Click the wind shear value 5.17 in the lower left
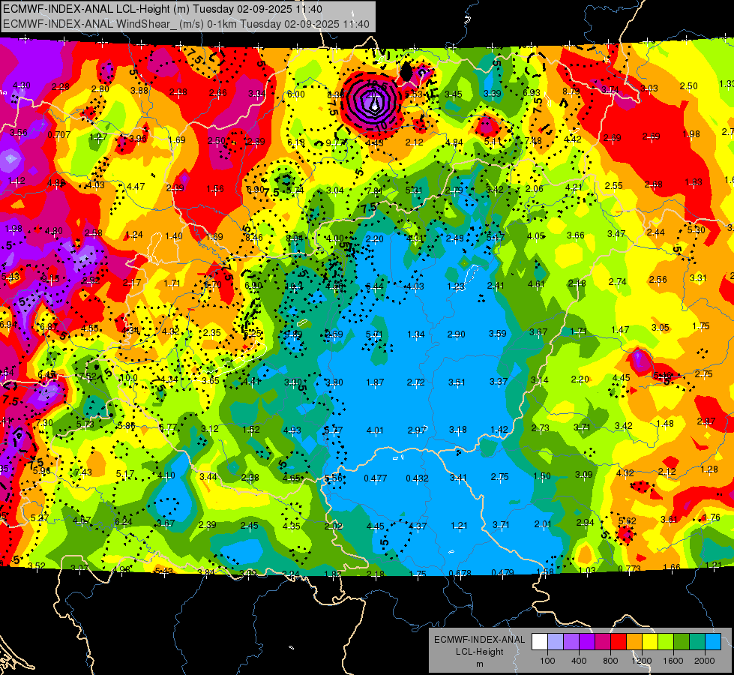Viewport: 734px width, 675px height. [125, 474]
